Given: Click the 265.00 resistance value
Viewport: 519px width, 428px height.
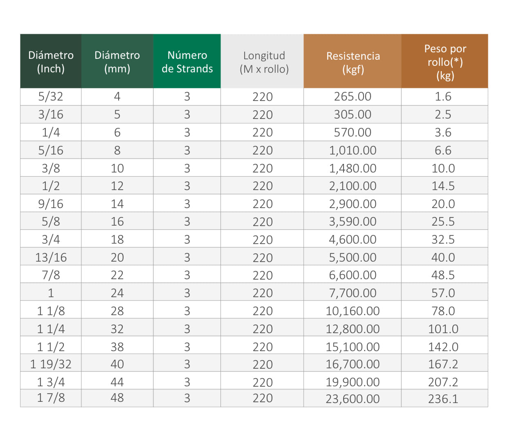Looking at the screenshot, I should pos(353,97).
